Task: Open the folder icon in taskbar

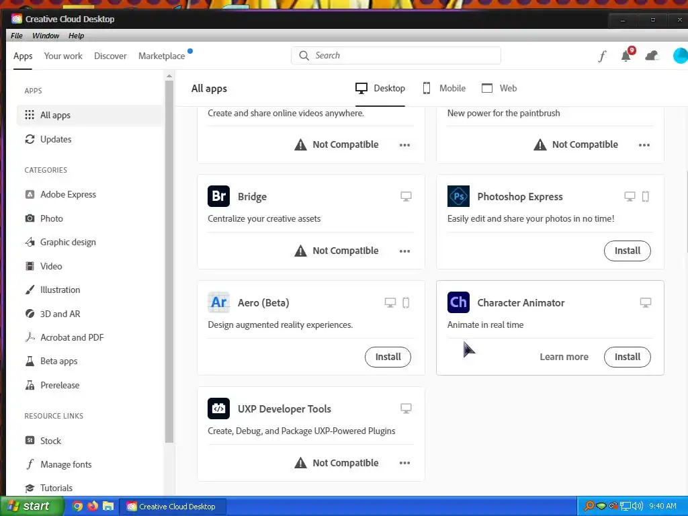Action: [x=108, y=507]
